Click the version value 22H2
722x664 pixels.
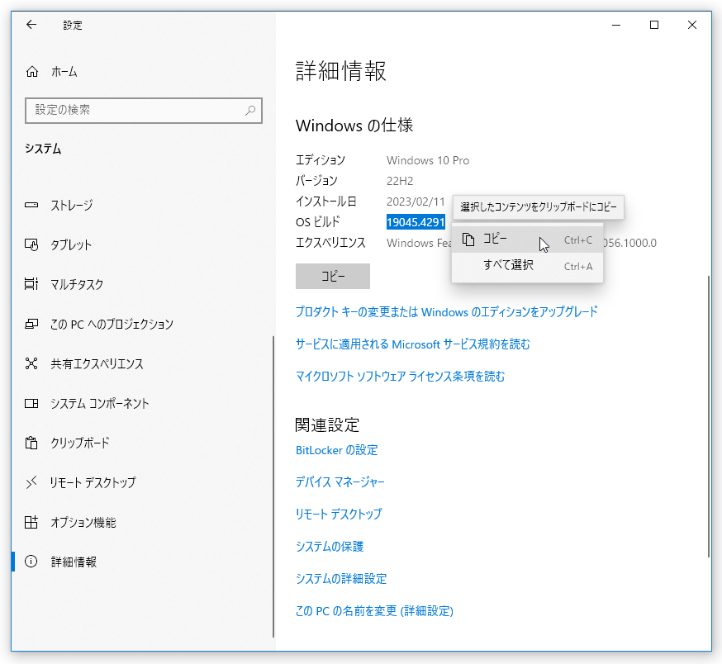tap(400, 181)
